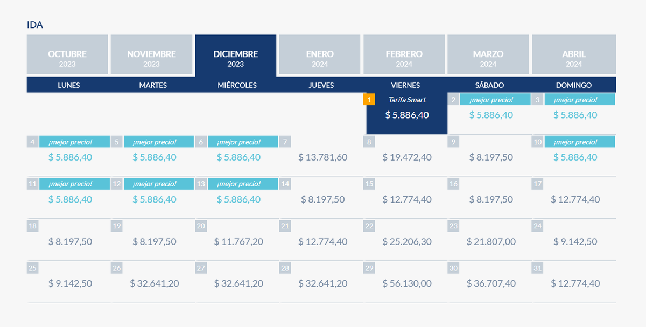Select December 29 fare of $56.130,00
Image resolution: width=646 pixels, height=327 pixels.
point(407,283)
